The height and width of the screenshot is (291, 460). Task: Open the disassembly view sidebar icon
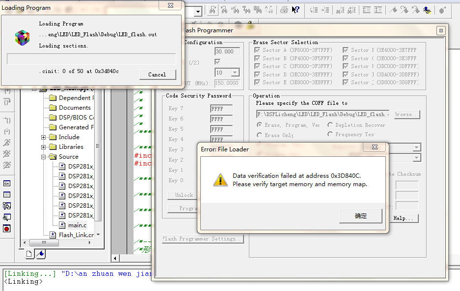[7, 217]
